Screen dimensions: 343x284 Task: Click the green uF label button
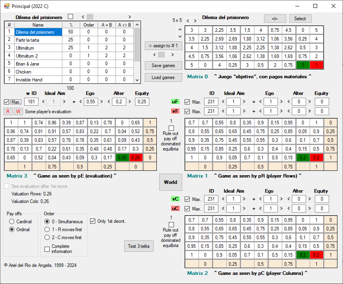[175, 102]
